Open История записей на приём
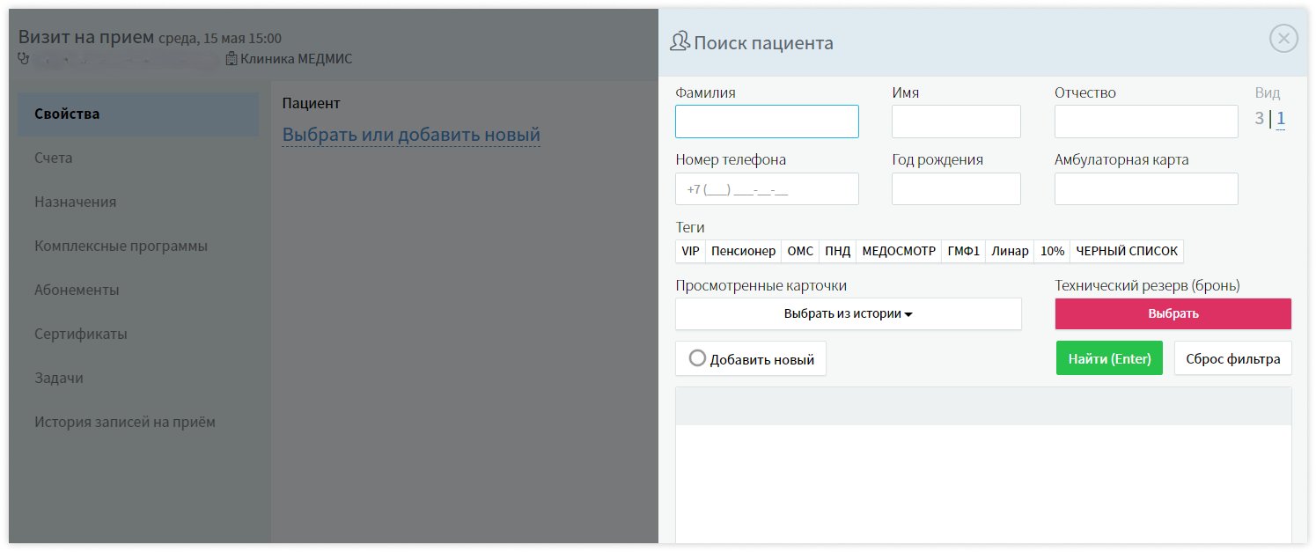 tap(125, 422)
